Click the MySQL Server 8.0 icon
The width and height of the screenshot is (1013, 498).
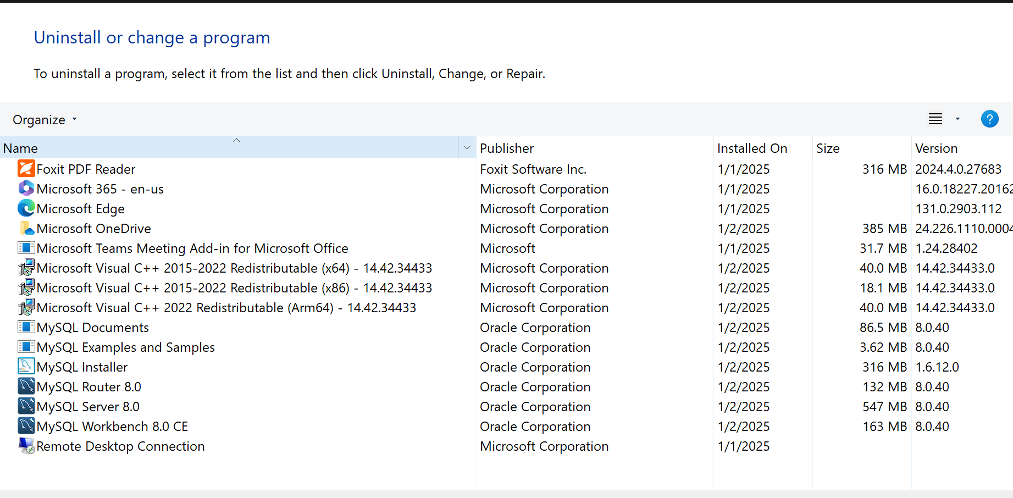pos(26,406)
